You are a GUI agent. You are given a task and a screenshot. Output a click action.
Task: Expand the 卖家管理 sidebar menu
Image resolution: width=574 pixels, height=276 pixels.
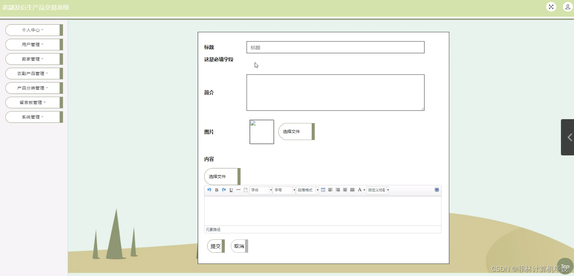point(34,59)
